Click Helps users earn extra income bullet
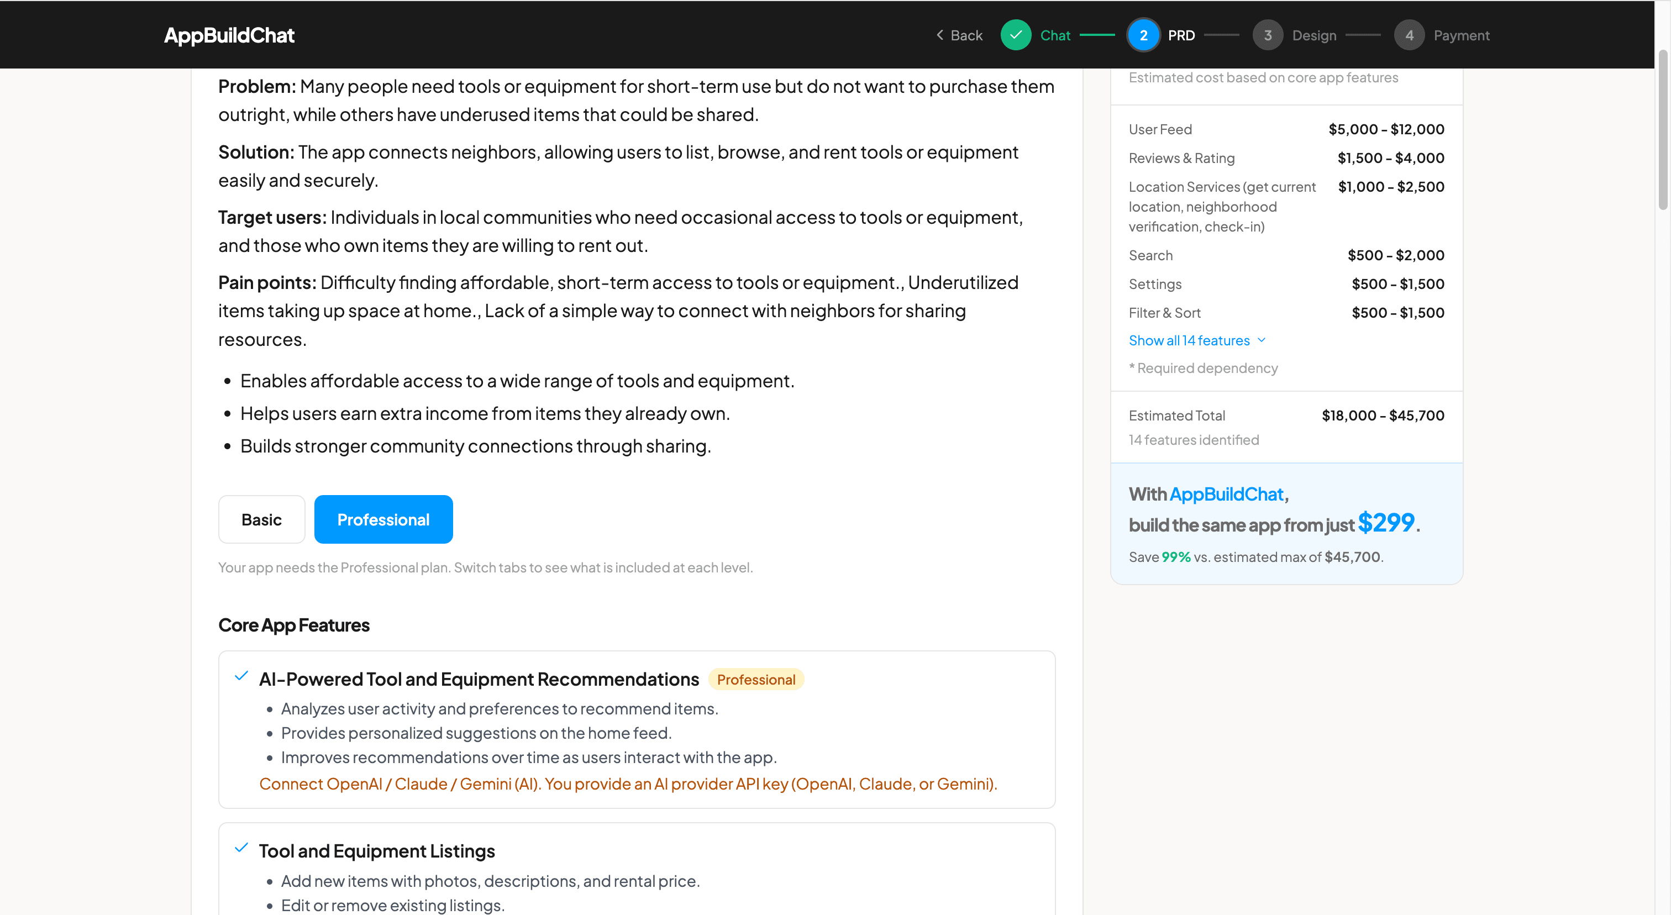 pyautogui.click(x=485, y=413)
